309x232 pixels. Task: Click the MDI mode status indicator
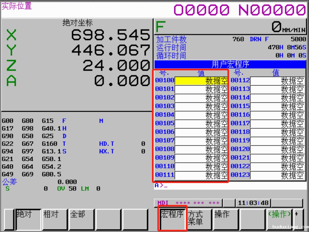click(x=163, y=203)
